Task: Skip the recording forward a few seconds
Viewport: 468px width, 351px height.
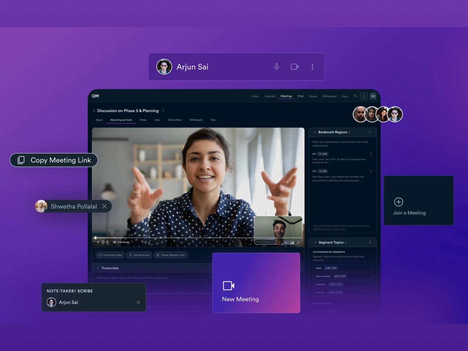Action: coord(108,242)
